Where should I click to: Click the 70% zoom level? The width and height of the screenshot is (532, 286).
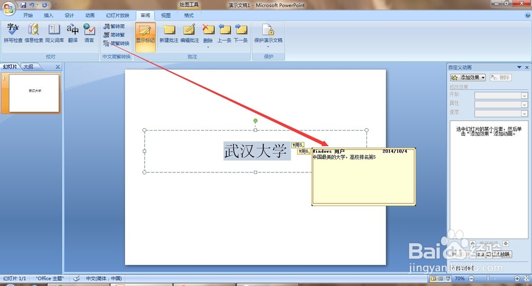point(460,279)
